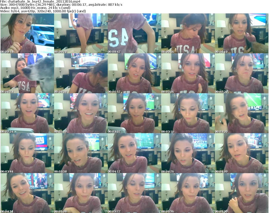Open the frame thumbnail stamped 00:00:42
The width and height of the screenshot is (269, 213).
click(134, 33)
